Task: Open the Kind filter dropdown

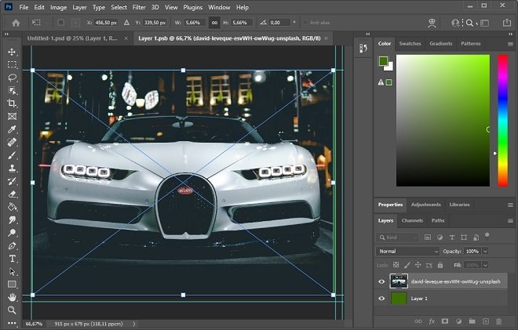Action: [397, 238]
